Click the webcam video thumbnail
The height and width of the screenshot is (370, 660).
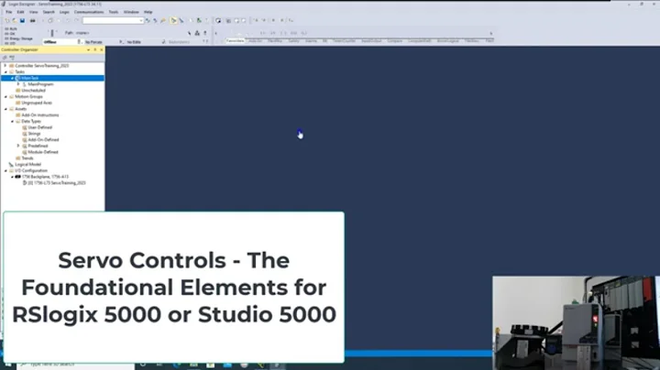(577, 322)
